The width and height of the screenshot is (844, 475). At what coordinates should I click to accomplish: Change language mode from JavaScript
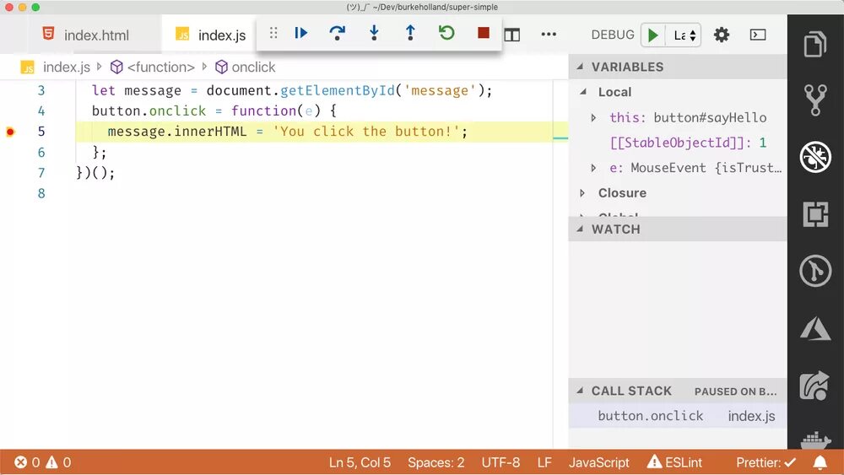coord(599,462)
